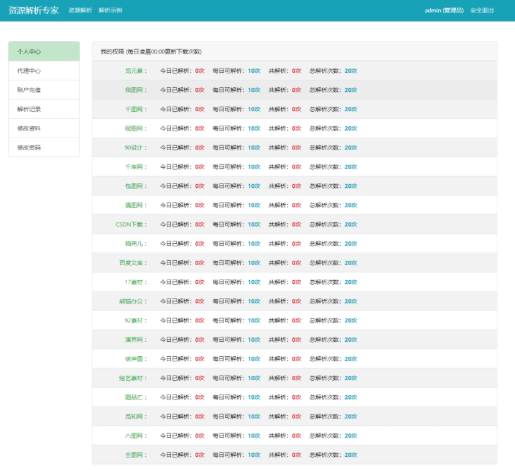Select the 熊猫办公 site label
This screenshot has height=475, width=515.
pyautogui.click(x=133, y=301)
